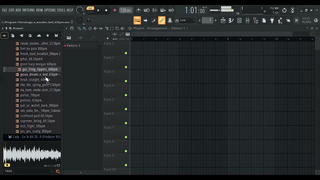
Task: Open the Playlist view from the toolbar
Action: (x=223, y=20)
